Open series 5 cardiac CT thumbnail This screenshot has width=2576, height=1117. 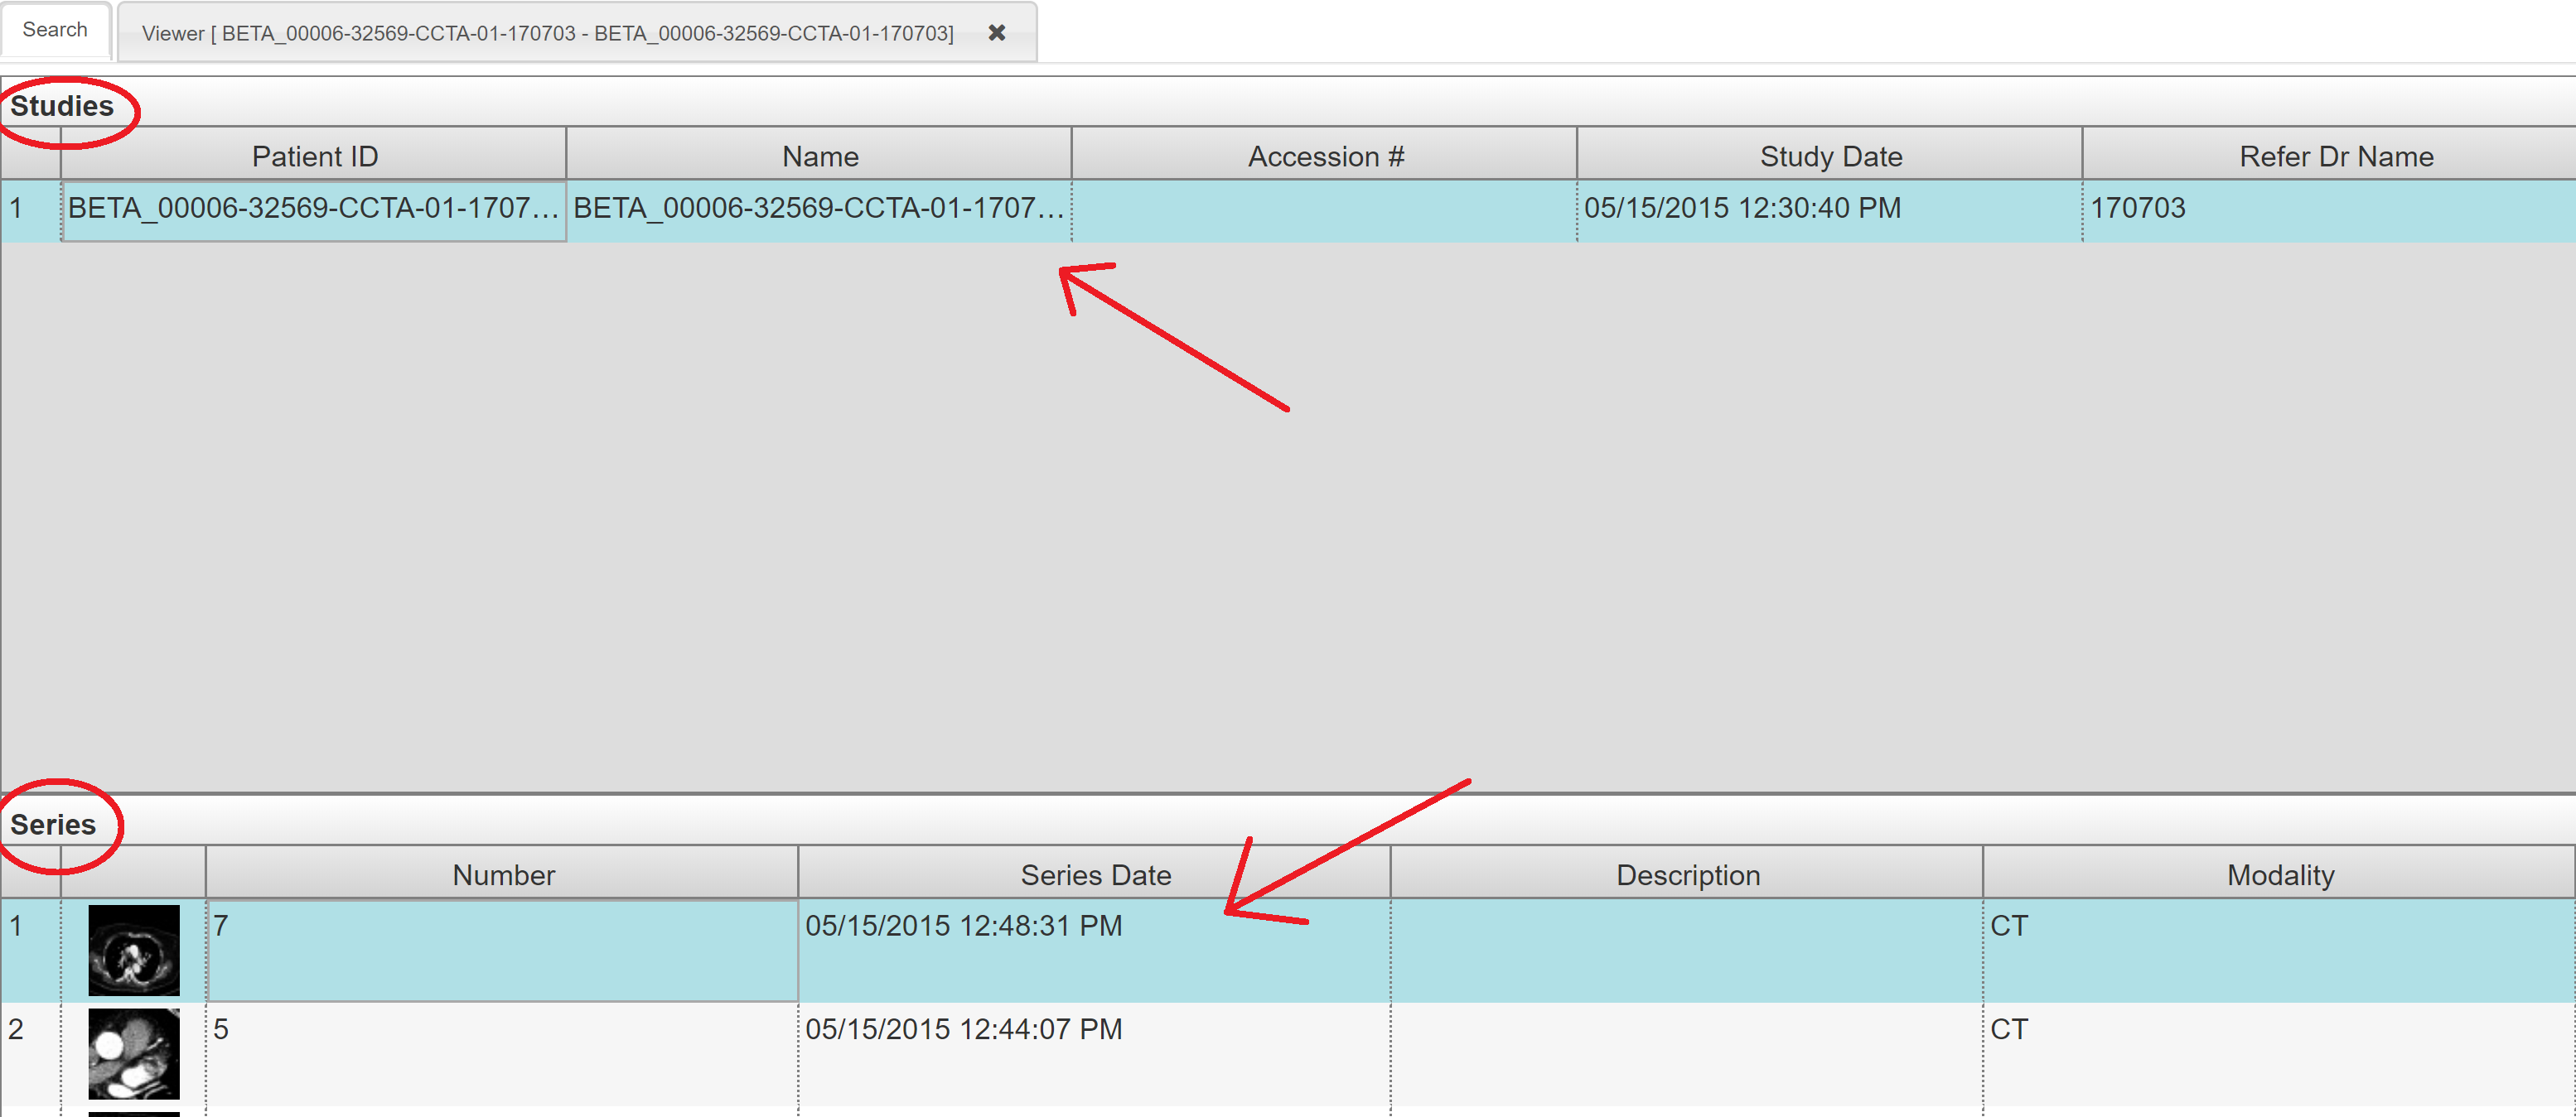[x=134, y=1053]
